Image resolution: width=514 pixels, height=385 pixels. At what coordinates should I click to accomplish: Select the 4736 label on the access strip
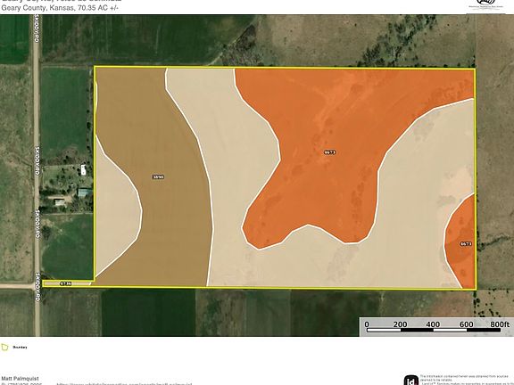pos(66,283)
